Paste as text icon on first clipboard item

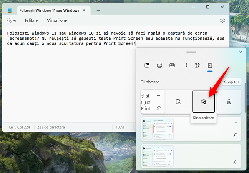[x=178, y=101]
